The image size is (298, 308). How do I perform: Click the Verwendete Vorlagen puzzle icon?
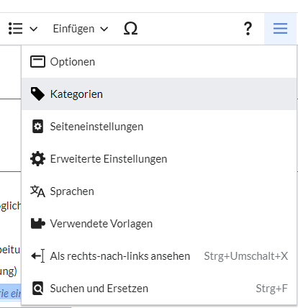pyautogui.click(x=38, y=223)
